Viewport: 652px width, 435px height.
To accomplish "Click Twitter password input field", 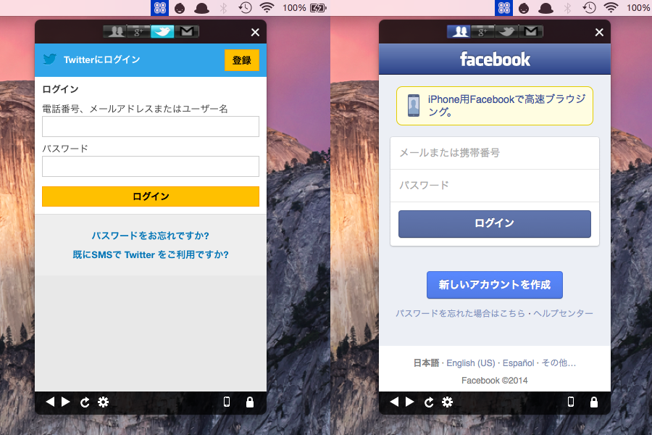I will 151,167.
